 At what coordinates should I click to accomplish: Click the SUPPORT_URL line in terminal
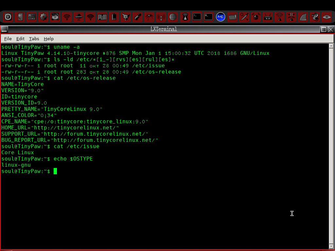tap(75, 134)
